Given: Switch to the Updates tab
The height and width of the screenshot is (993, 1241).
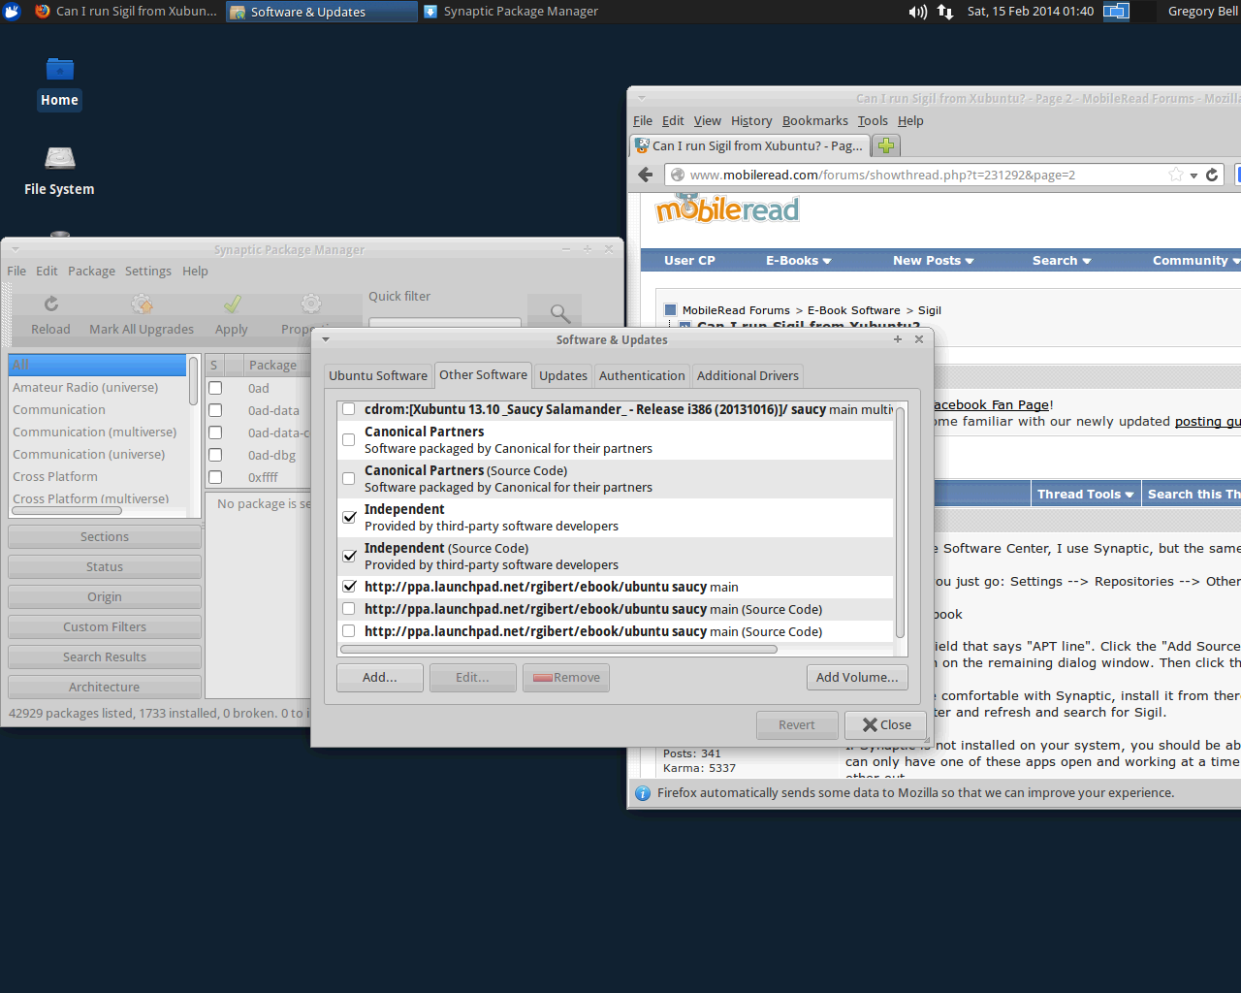Looking at the screenshot, I should pos(562,375).
